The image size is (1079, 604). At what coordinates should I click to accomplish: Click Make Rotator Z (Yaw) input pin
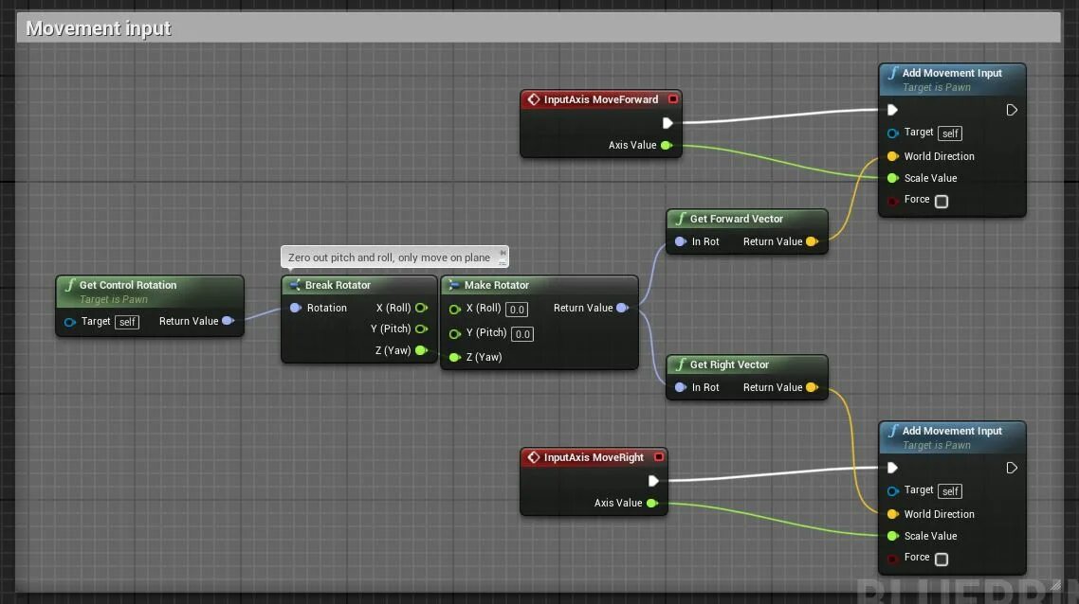click(455, 357)
